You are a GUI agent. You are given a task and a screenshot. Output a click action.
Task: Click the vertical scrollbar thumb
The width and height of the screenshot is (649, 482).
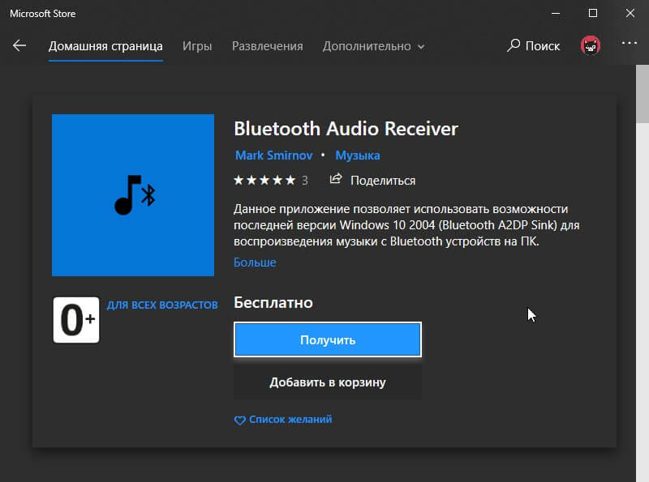[x=643, y=94]
